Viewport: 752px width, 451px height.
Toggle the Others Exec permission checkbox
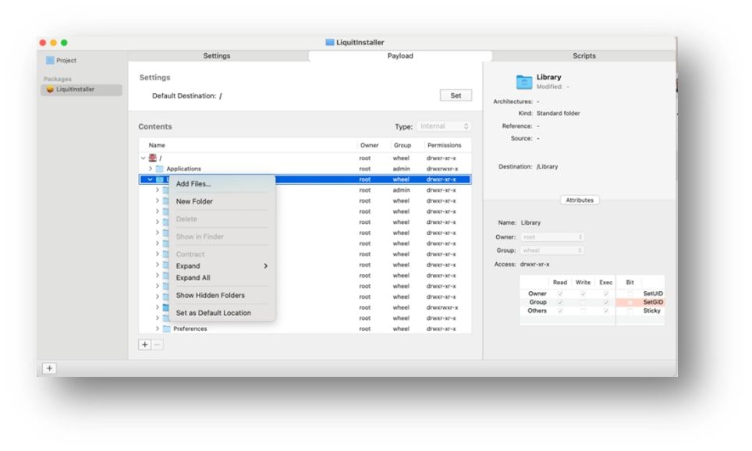(605, 311)
